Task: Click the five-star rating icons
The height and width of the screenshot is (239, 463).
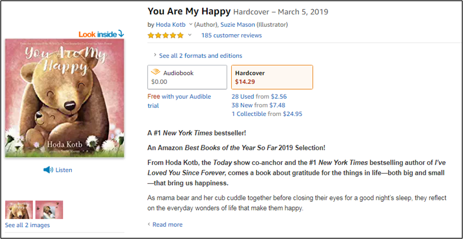Action: [165, 35]
